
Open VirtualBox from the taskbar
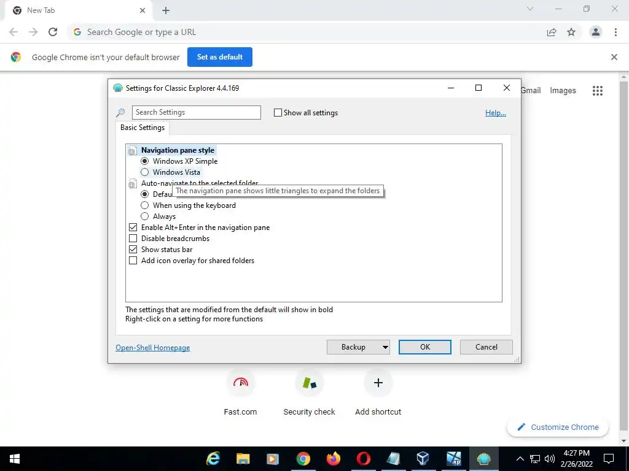click(423, 459)
